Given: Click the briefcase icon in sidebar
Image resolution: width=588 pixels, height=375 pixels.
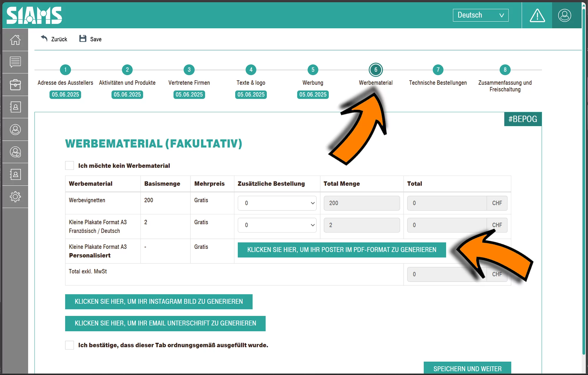Looking at the screenshot, I should click(x=15, y=85).
